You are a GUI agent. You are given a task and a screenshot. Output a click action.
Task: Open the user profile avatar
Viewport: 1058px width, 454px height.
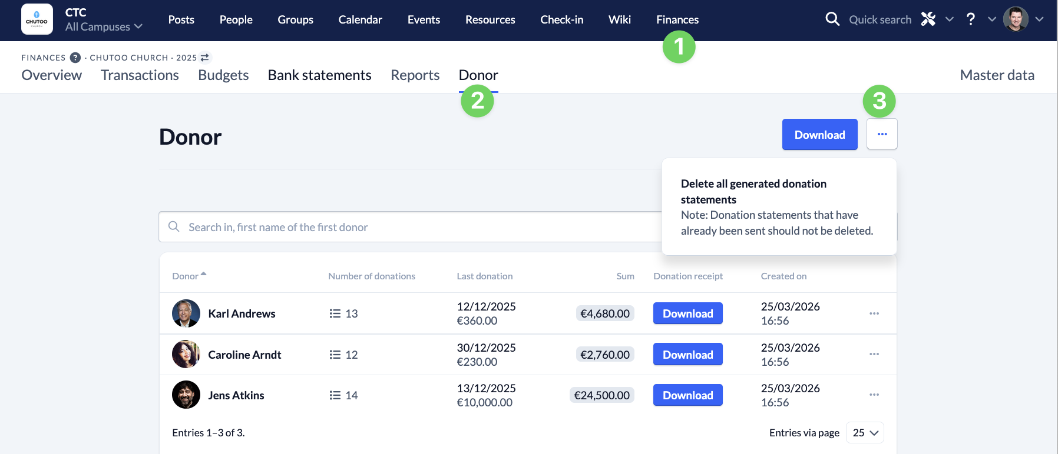coord(1016,19)
